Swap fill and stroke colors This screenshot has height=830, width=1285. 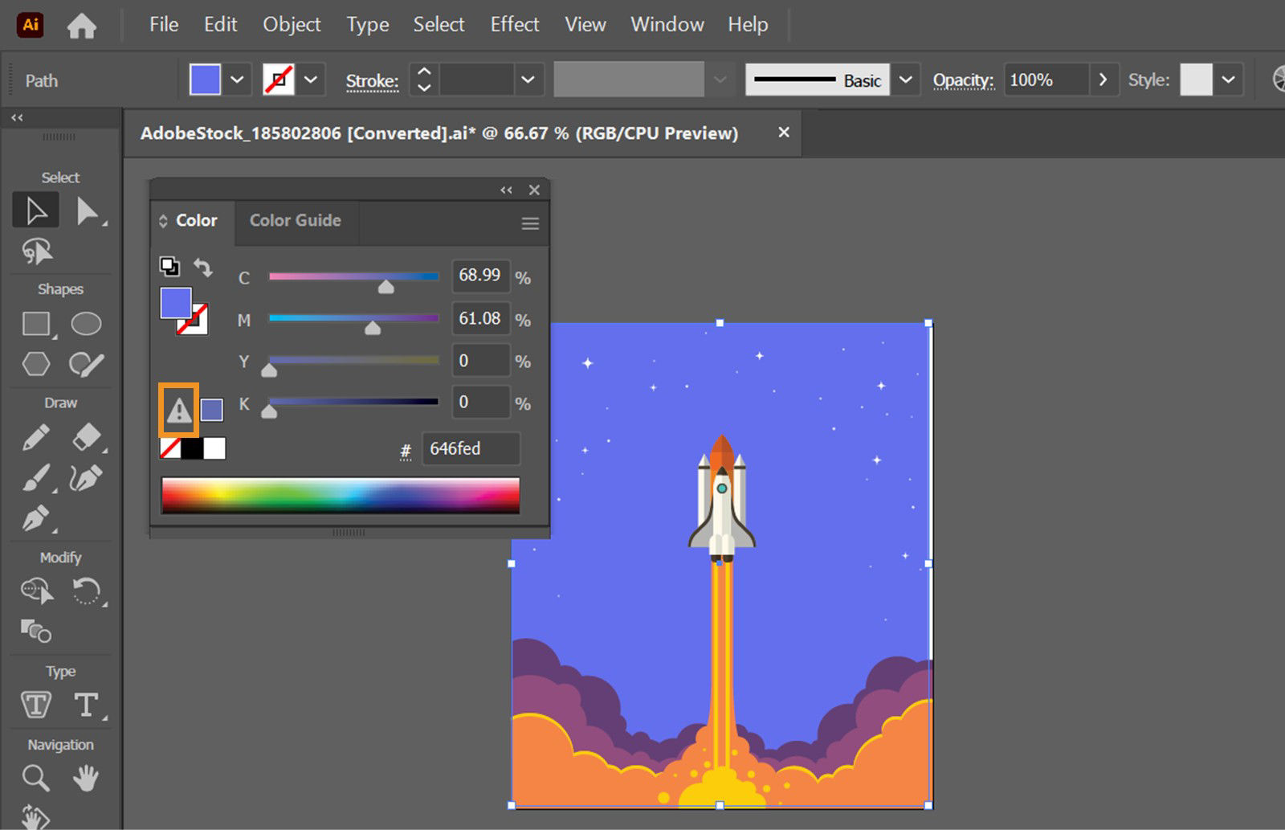(x=203, y=268)
